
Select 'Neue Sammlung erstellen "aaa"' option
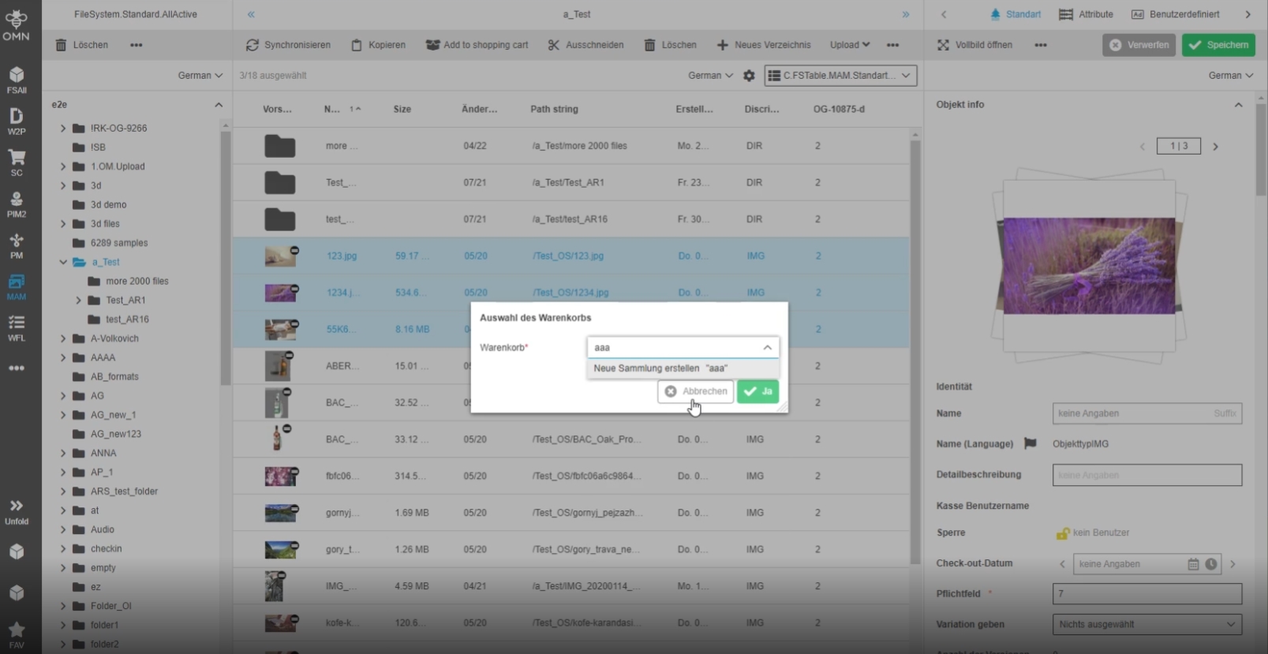coord(660,368)
